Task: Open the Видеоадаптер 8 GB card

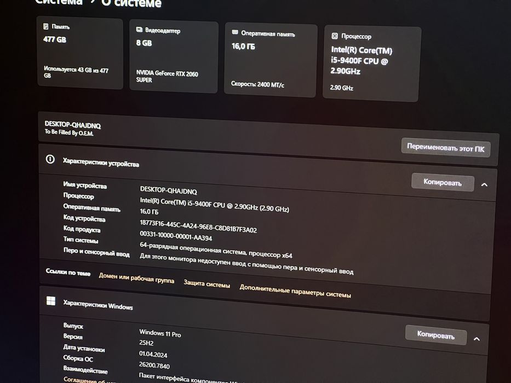Action: pyautogui.click(x=174, y=57)
